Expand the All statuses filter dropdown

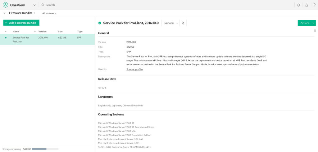tap(49, 13)
